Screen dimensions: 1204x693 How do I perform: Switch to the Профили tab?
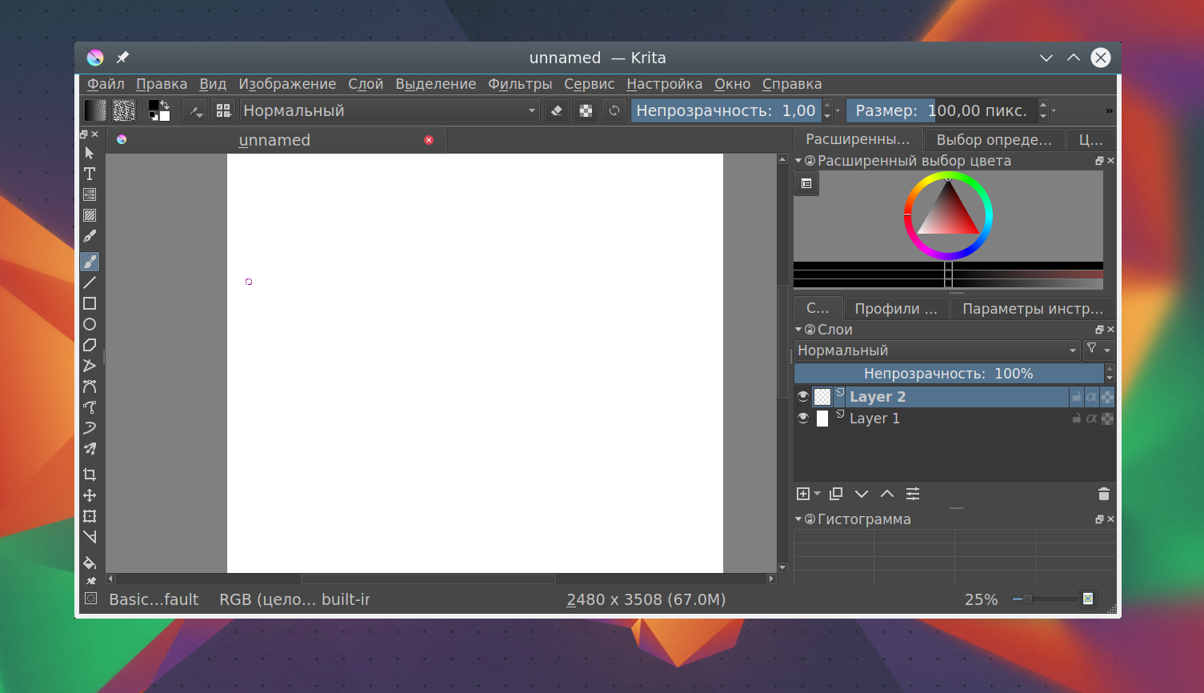tap(896, 308)
